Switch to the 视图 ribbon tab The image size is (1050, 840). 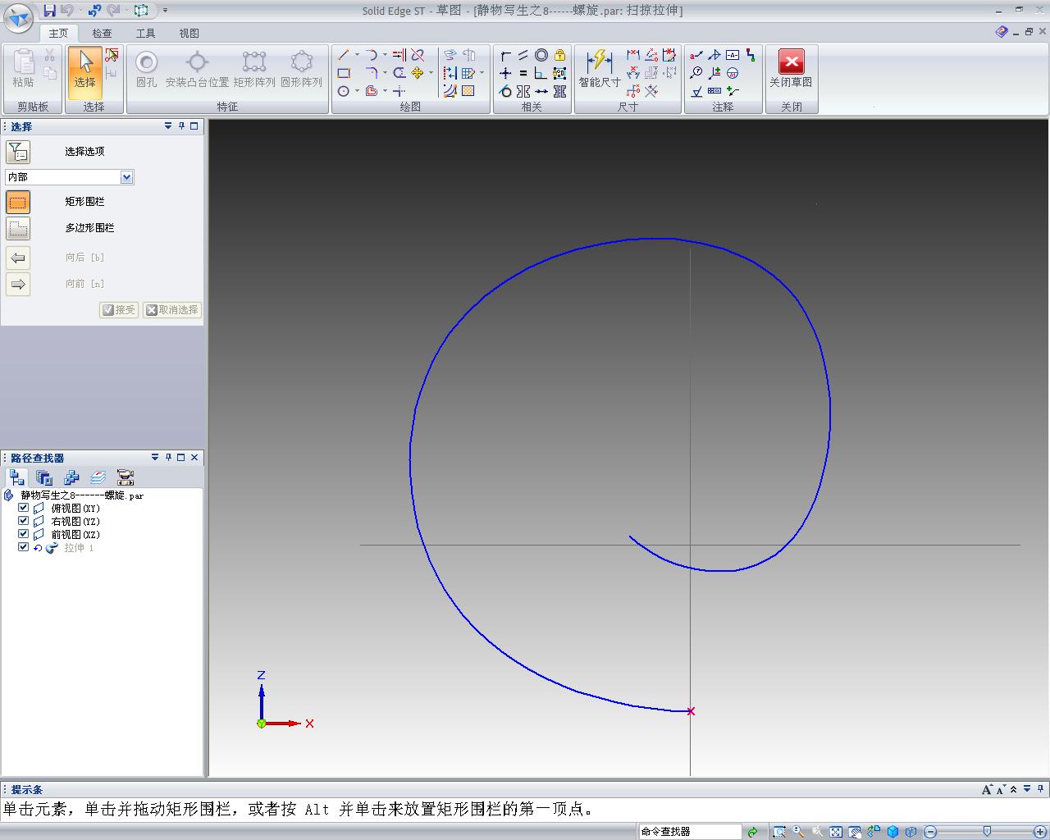(x=189, y=34)
